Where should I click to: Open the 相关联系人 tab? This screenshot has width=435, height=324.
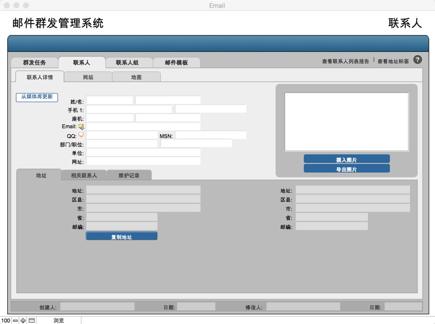point(84,175)
